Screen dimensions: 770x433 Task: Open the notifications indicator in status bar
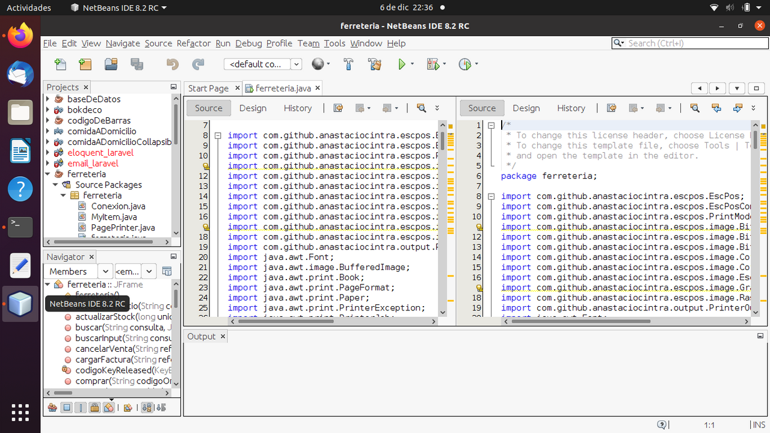point(662,425)
